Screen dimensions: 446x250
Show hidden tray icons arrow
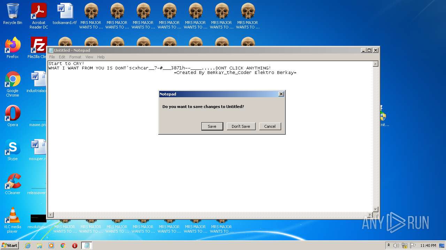coord(389,245)
